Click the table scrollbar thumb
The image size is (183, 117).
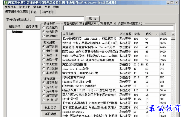pos(173,38)
